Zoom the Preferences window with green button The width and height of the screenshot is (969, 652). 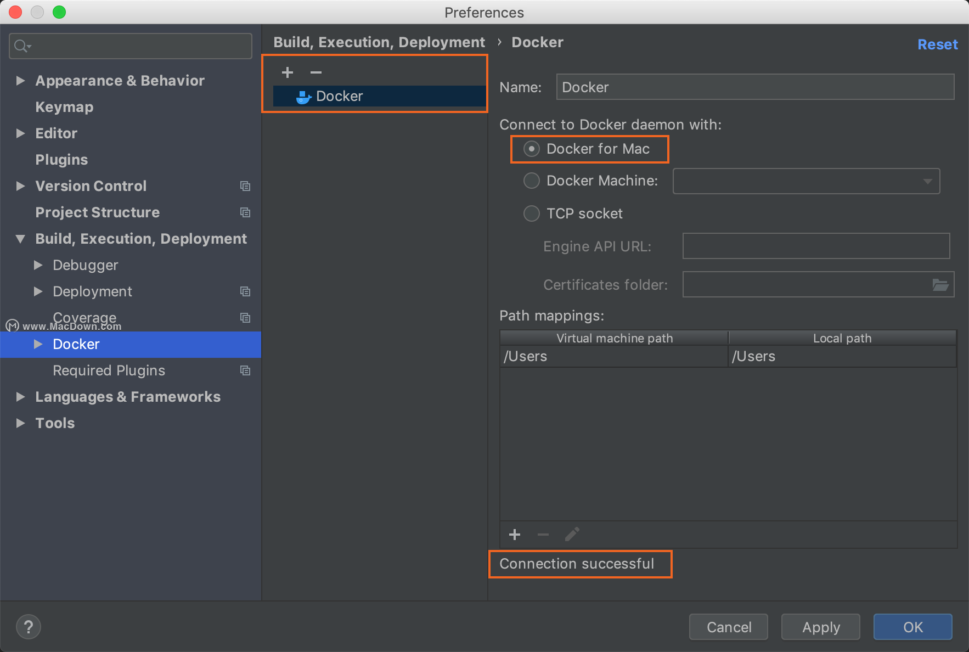(x=59, y=12)
